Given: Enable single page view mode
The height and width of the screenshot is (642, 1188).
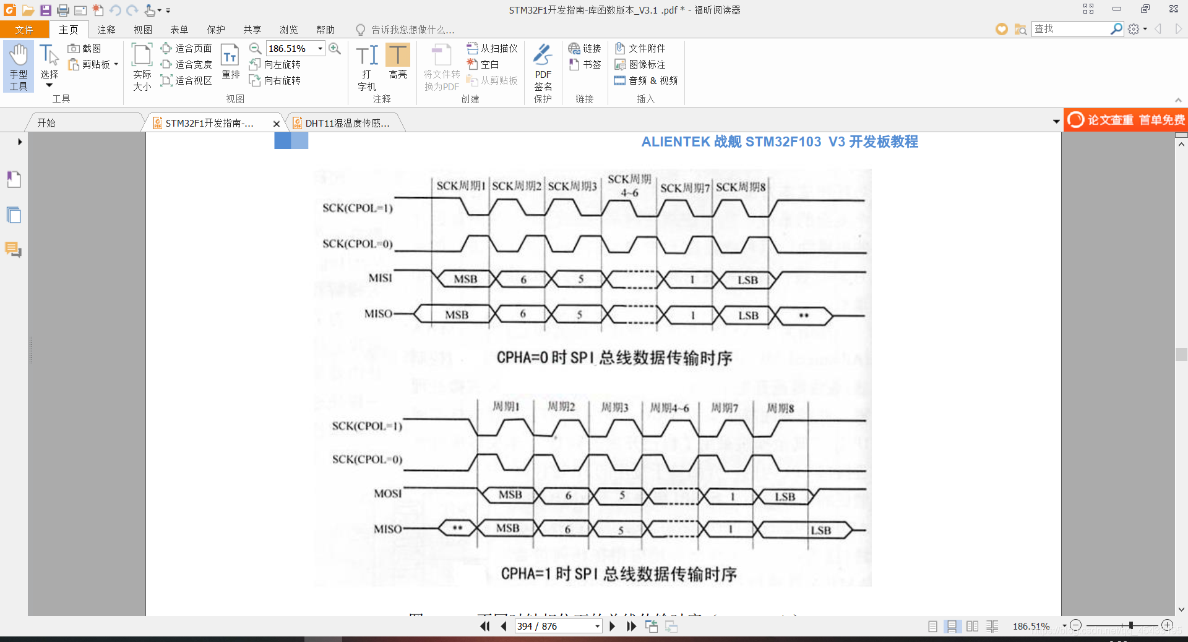Looking at the screenshot, I should point(933,626).
